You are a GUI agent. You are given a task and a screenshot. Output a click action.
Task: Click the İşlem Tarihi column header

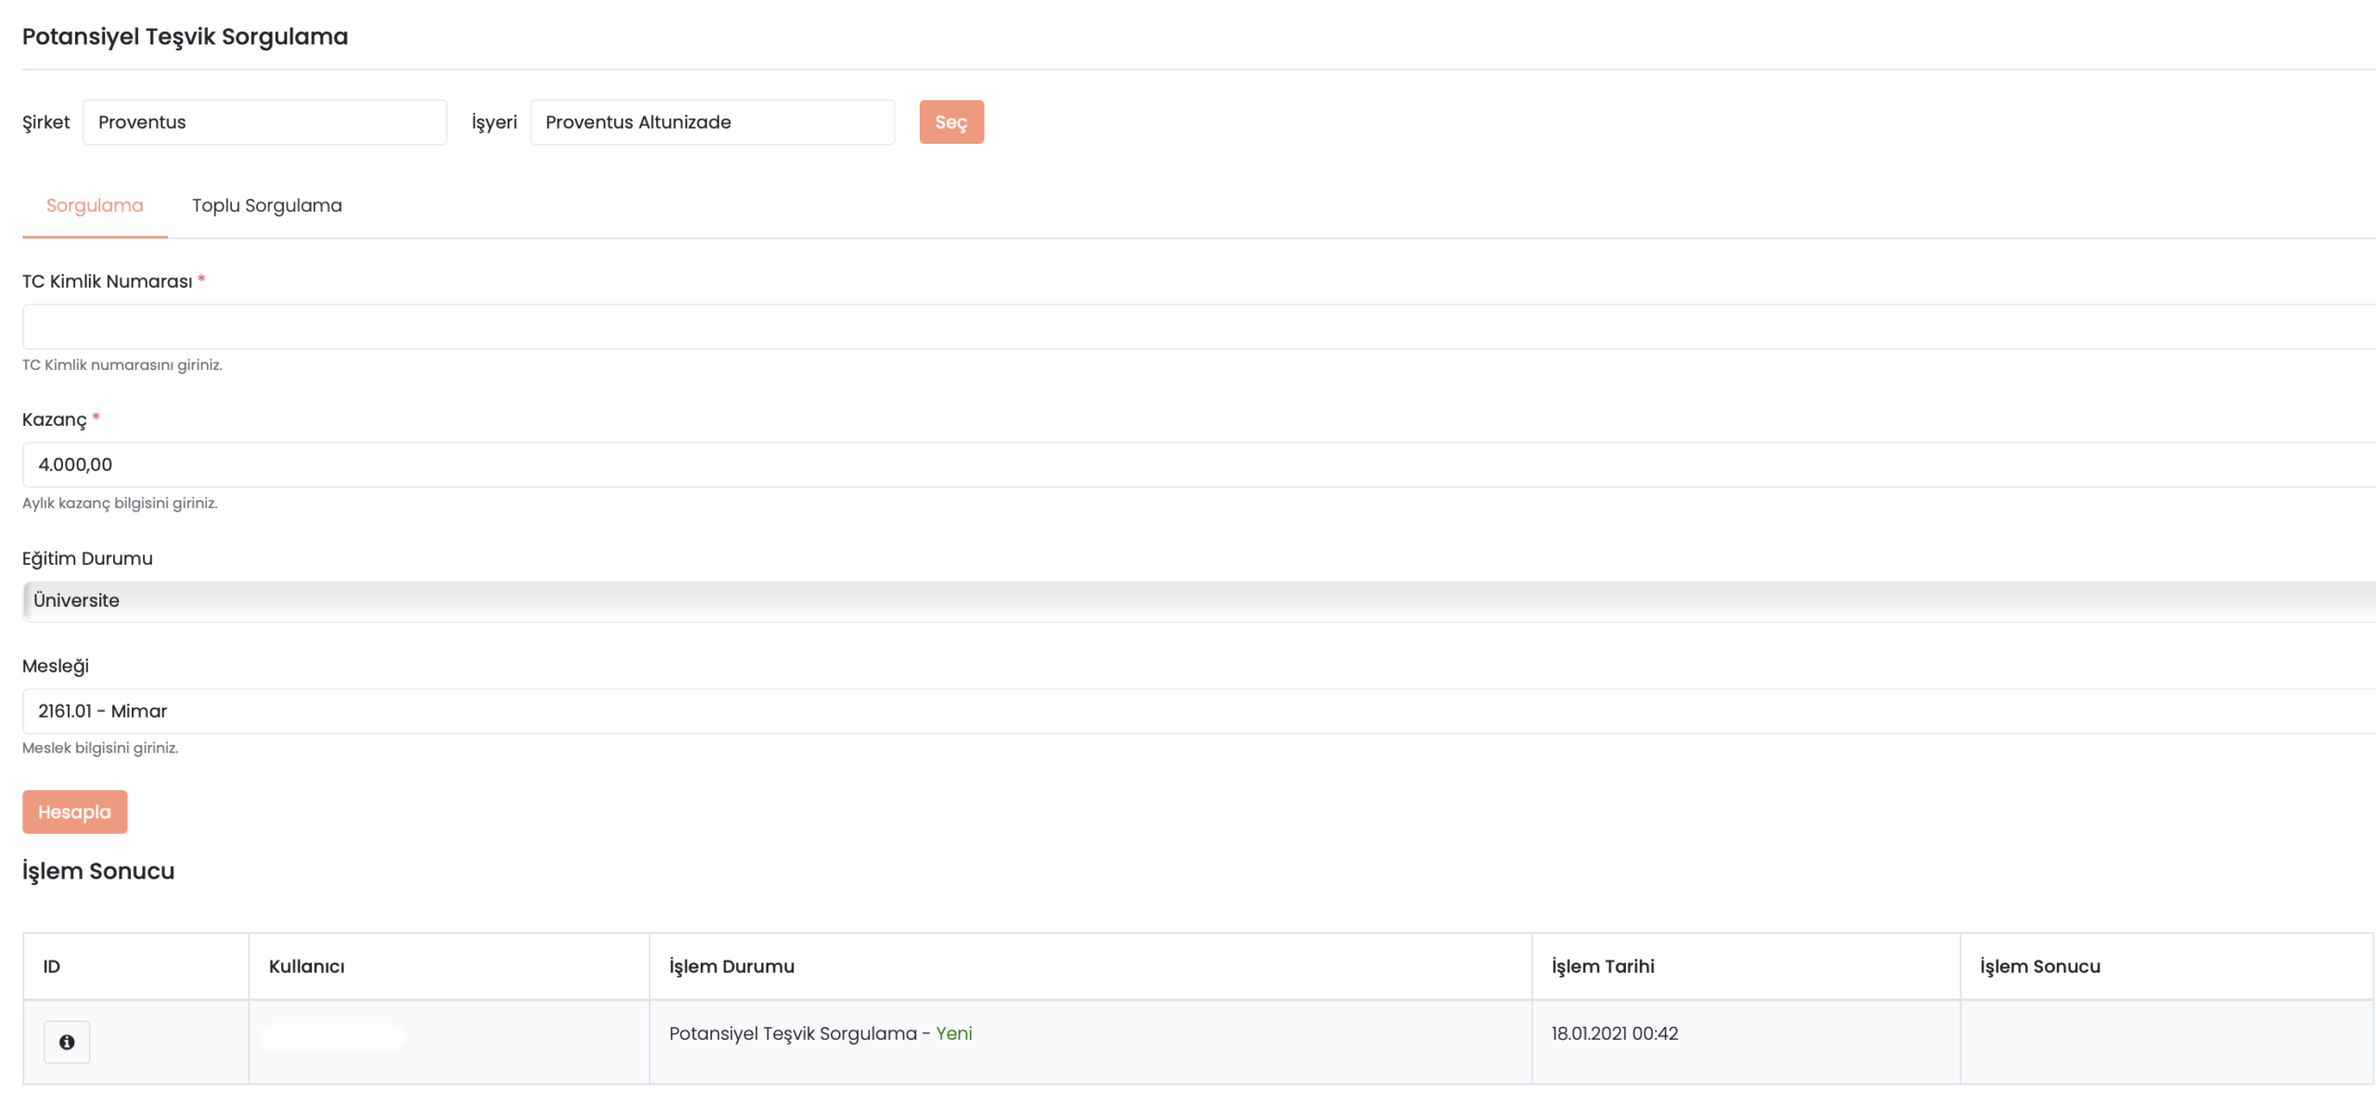pos(1603,967)
